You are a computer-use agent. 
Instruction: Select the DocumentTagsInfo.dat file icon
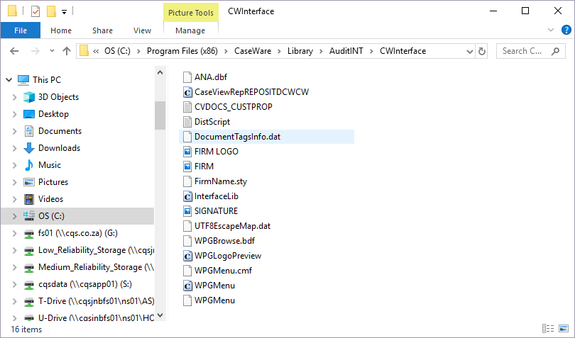(187, 137)
